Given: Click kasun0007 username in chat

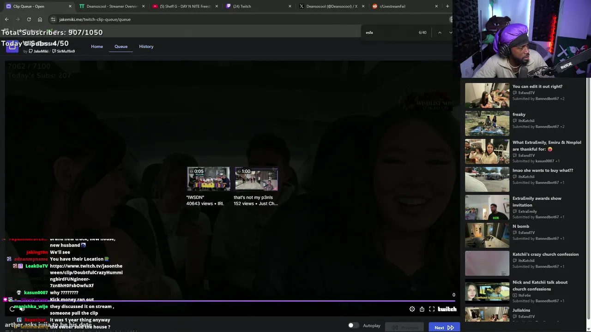Looking at the screenshot, I should [x=36, y=293].
